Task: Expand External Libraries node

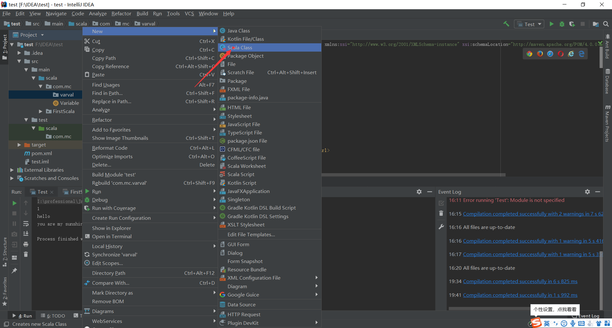Action: point(12,170)
